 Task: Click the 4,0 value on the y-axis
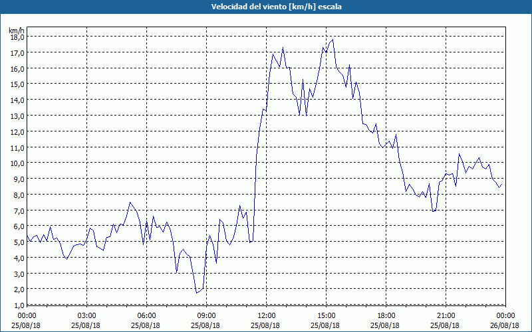pyautogui.click(x=19, y=258)
